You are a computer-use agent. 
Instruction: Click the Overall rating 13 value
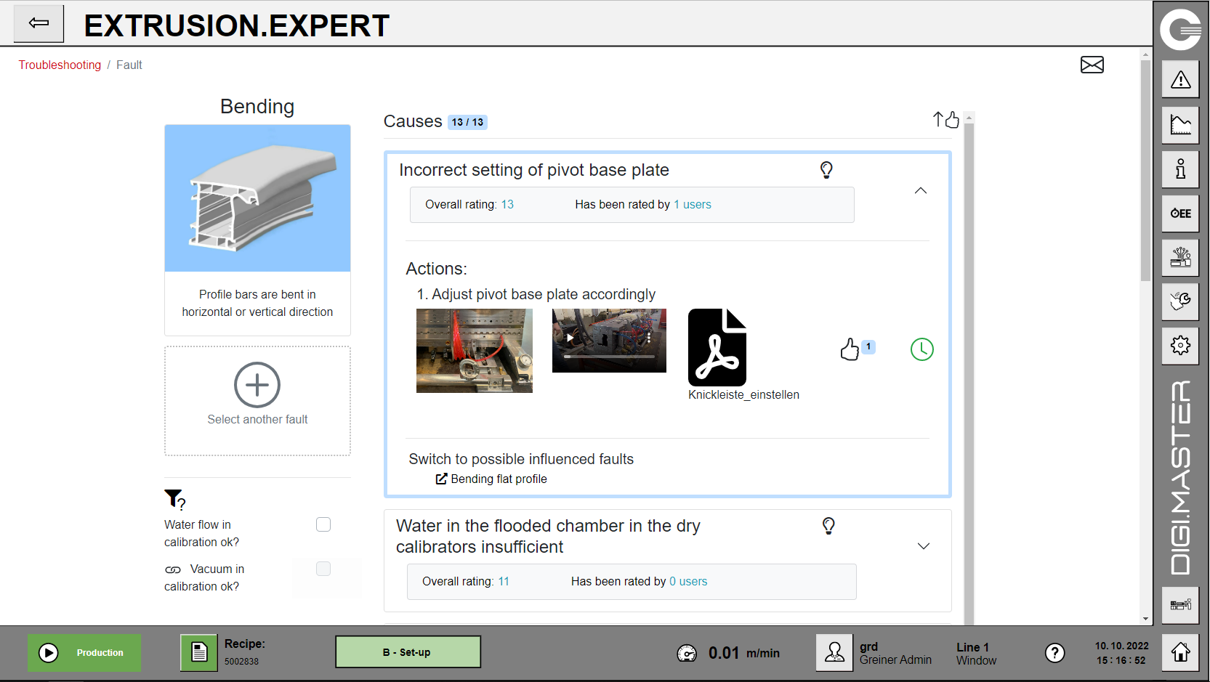pos(507,205)
